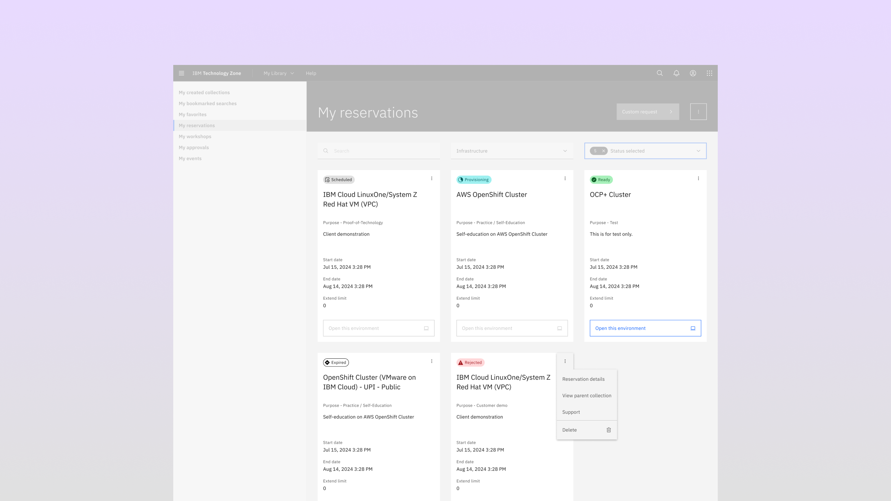Click the Rejected status tag
The height and width of the screenshot is (501, 891).
pyautogui.click(x=470, y=363)
